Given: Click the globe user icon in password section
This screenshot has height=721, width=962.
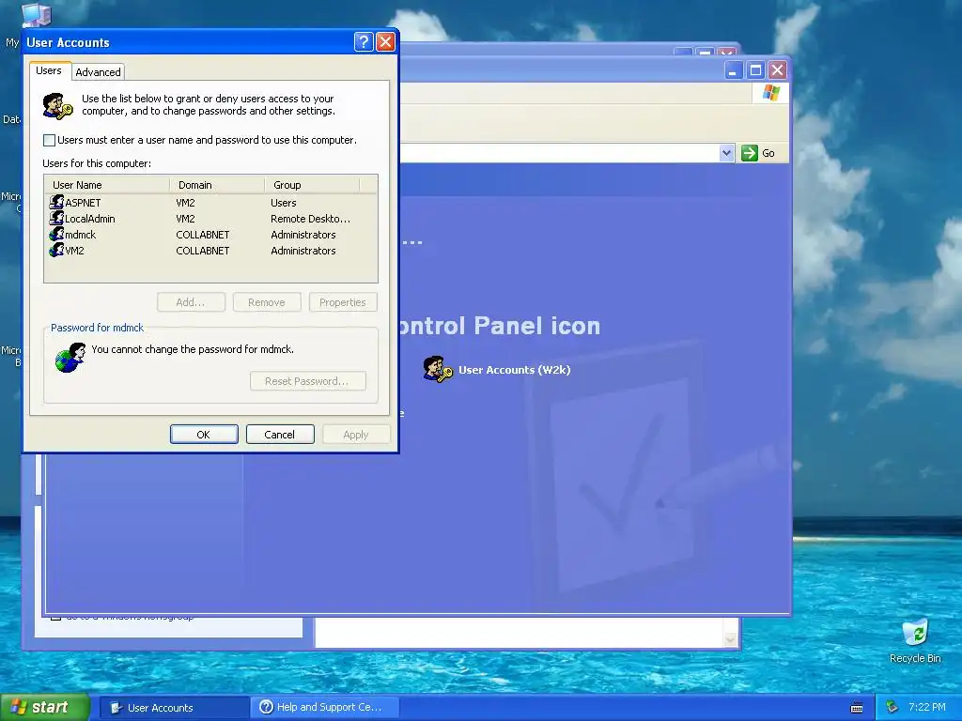Looking at the screenshot, I should [70, 358].
